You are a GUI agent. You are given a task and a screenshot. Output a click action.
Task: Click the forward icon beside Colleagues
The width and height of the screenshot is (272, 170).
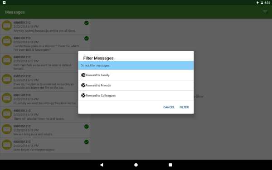(83, 95)
